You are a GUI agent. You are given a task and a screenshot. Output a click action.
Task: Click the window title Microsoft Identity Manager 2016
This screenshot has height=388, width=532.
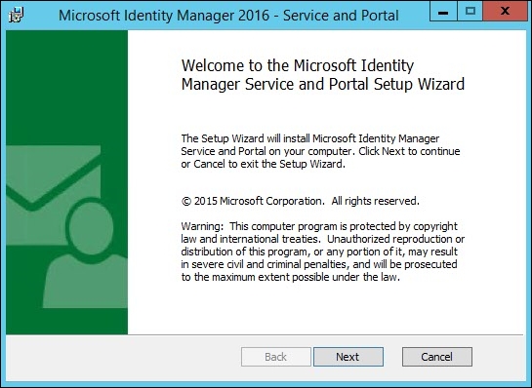228,16
